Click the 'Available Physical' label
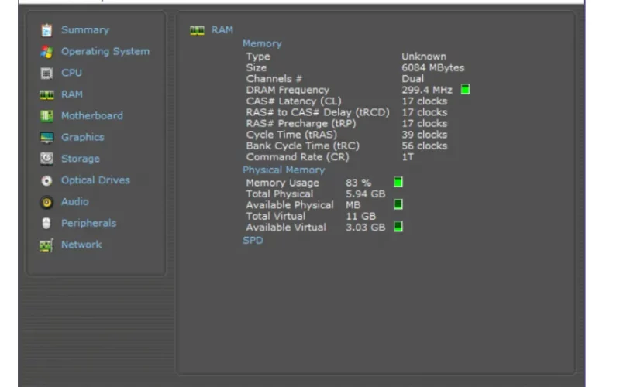 289,205
